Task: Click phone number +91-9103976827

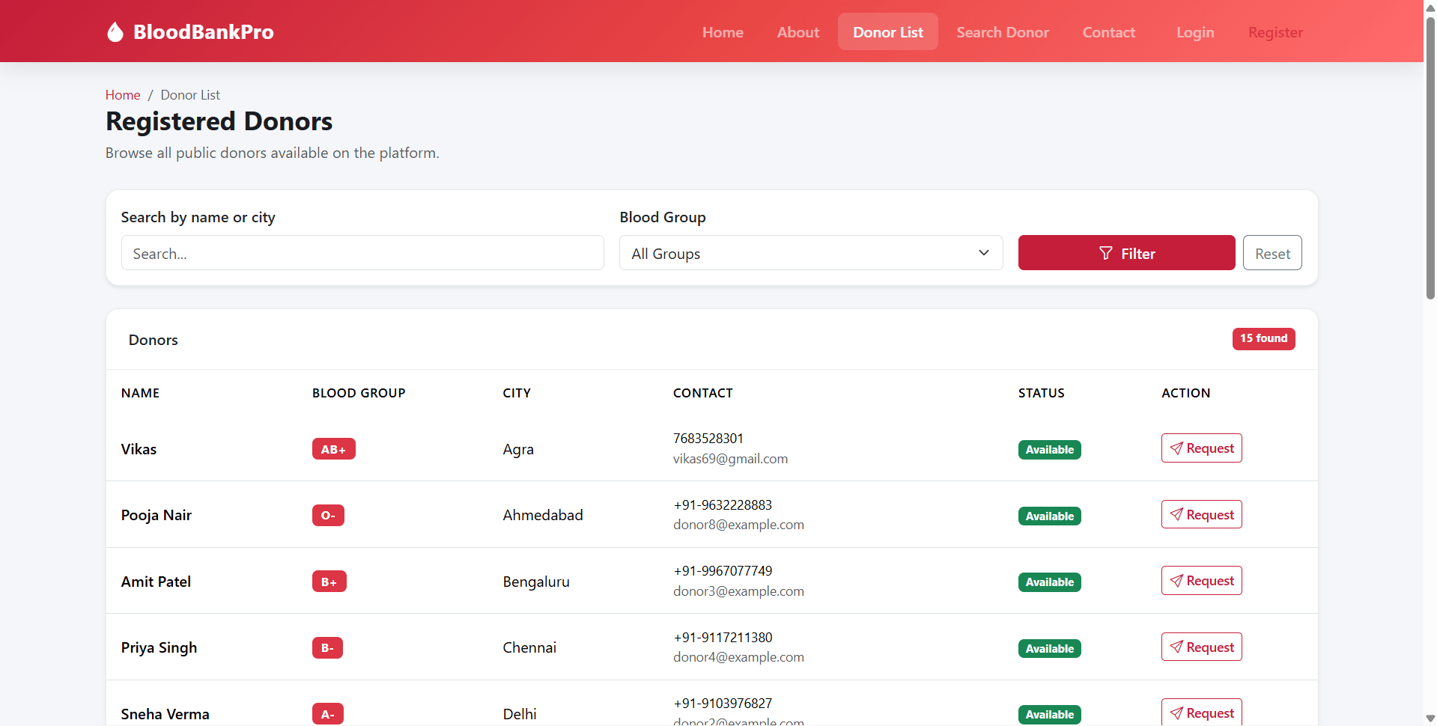Action: [x=723, y=704]
